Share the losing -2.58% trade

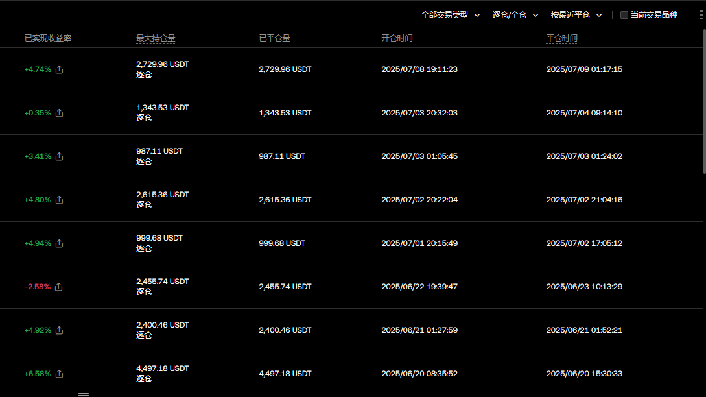59,287
